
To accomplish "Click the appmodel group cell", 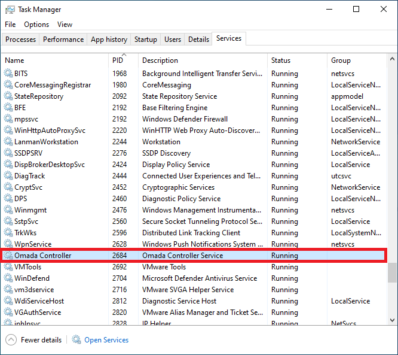I will 347,96.
